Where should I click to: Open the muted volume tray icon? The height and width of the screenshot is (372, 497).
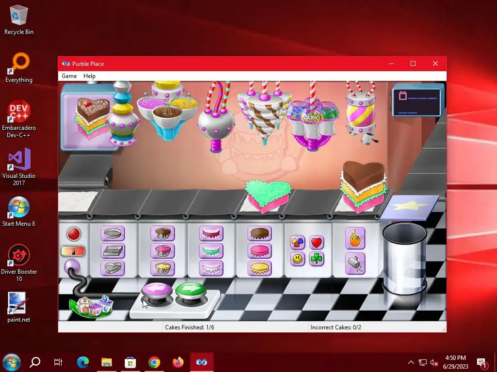point(434,362)
